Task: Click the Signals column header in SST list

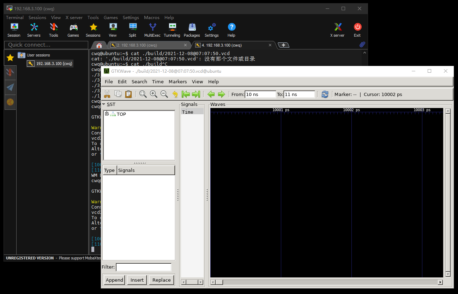Action: [146, 170]
